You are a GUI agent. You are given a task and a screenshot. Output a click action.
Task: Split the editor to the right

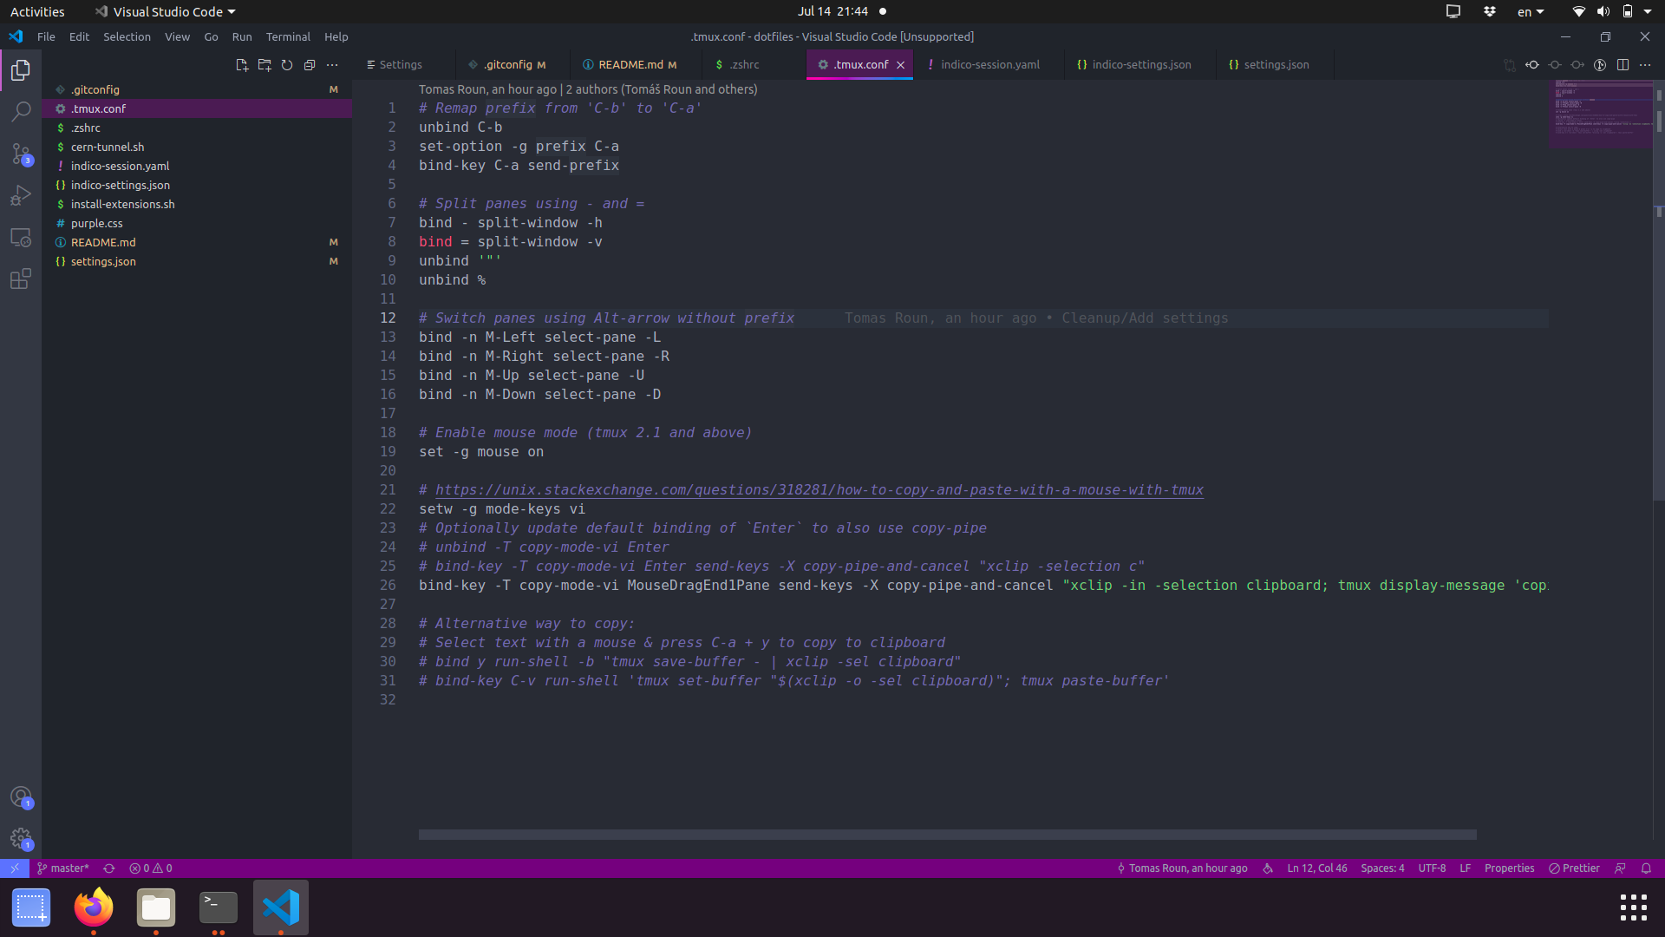[x=1623, y=65]
